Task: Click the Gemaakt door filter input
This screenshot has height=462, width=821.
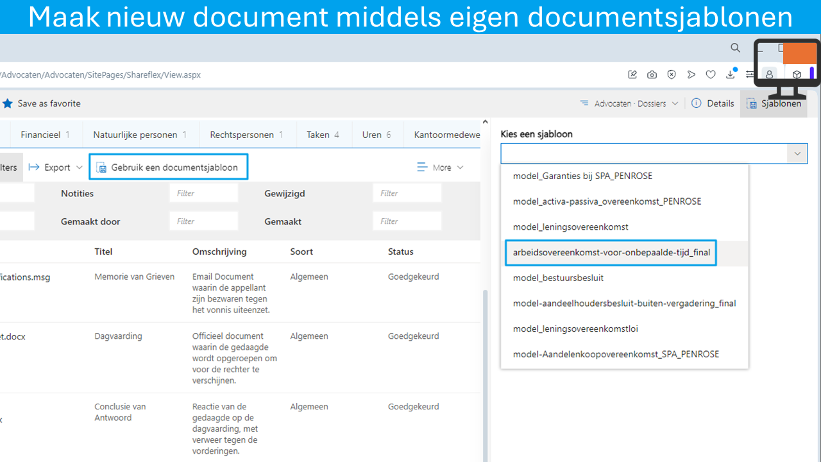Action: [x=203, y=221]
